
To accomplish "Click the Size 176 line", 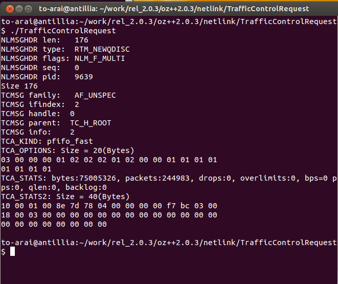I will pyautogui.click(x=19, y=86).
